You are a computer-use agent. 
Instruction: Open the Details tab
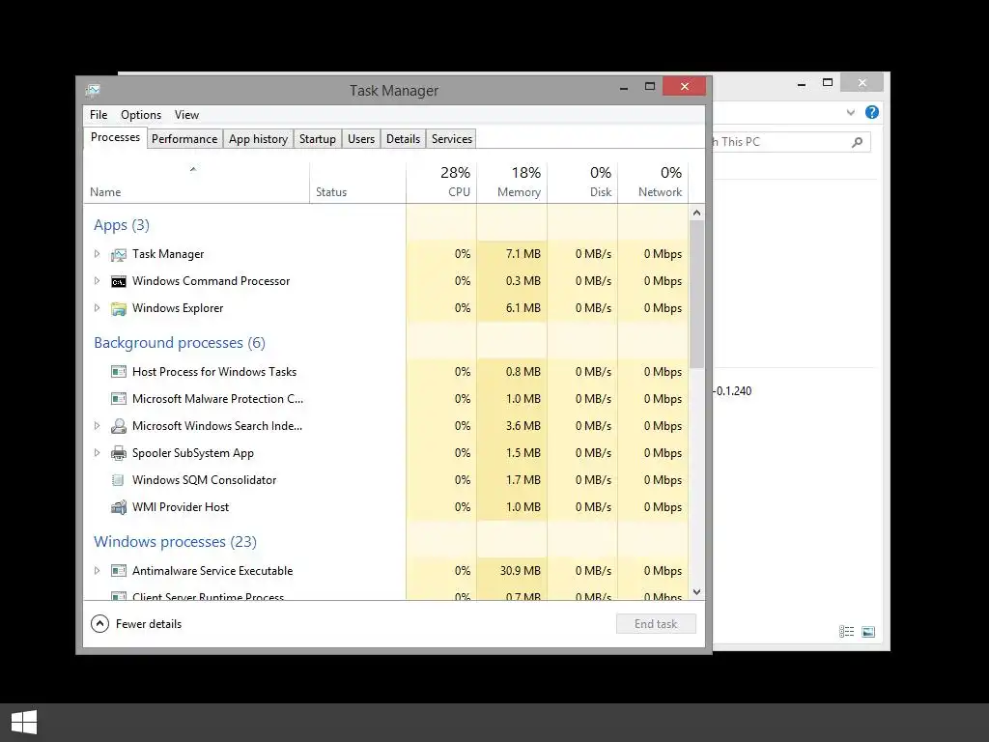[403, 139]
